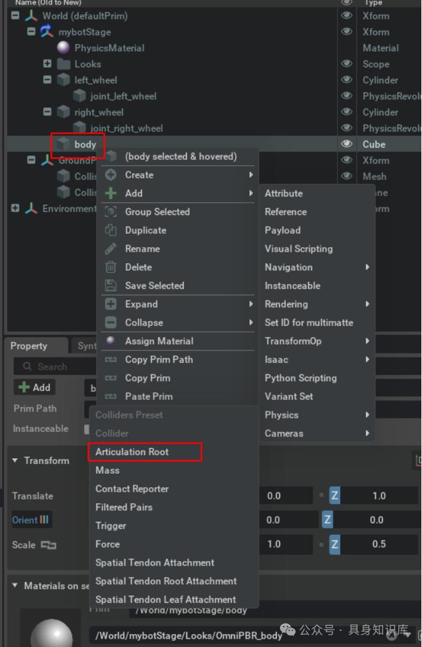Click the Save Selected disk icon
This screenshot has height=647, width=422.
click(111, 286)
